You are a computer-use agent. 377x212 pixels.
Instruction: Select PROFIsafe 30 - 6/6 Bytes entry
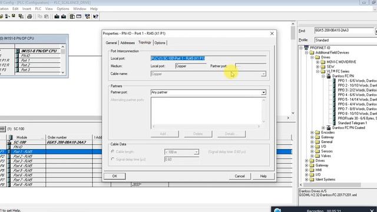click(358, 118)
